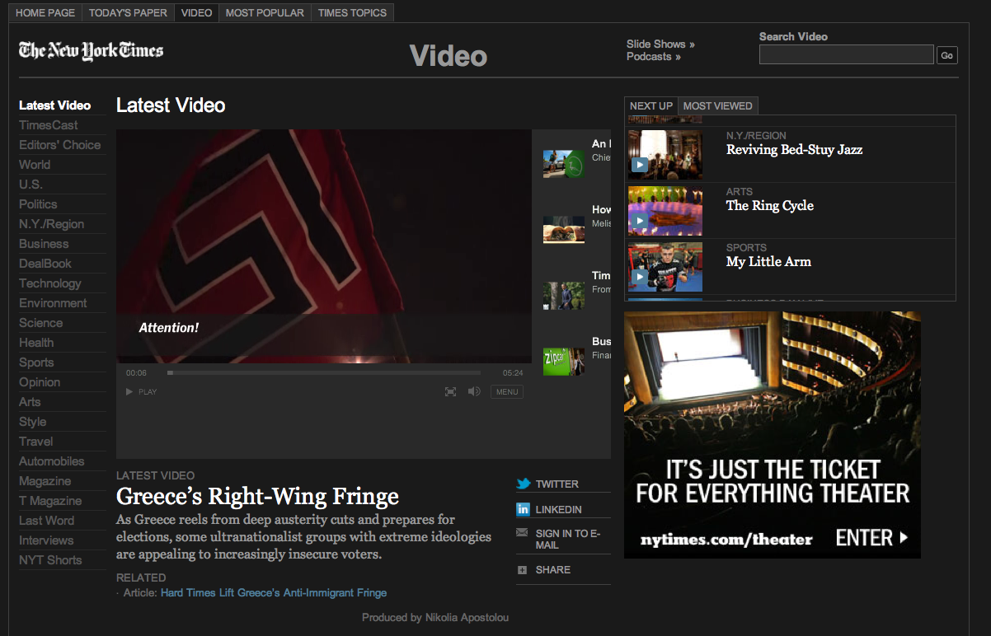Screen dimensions: 991x636
Task: Click The New York Times logo
Action: (x=91, y=51)
